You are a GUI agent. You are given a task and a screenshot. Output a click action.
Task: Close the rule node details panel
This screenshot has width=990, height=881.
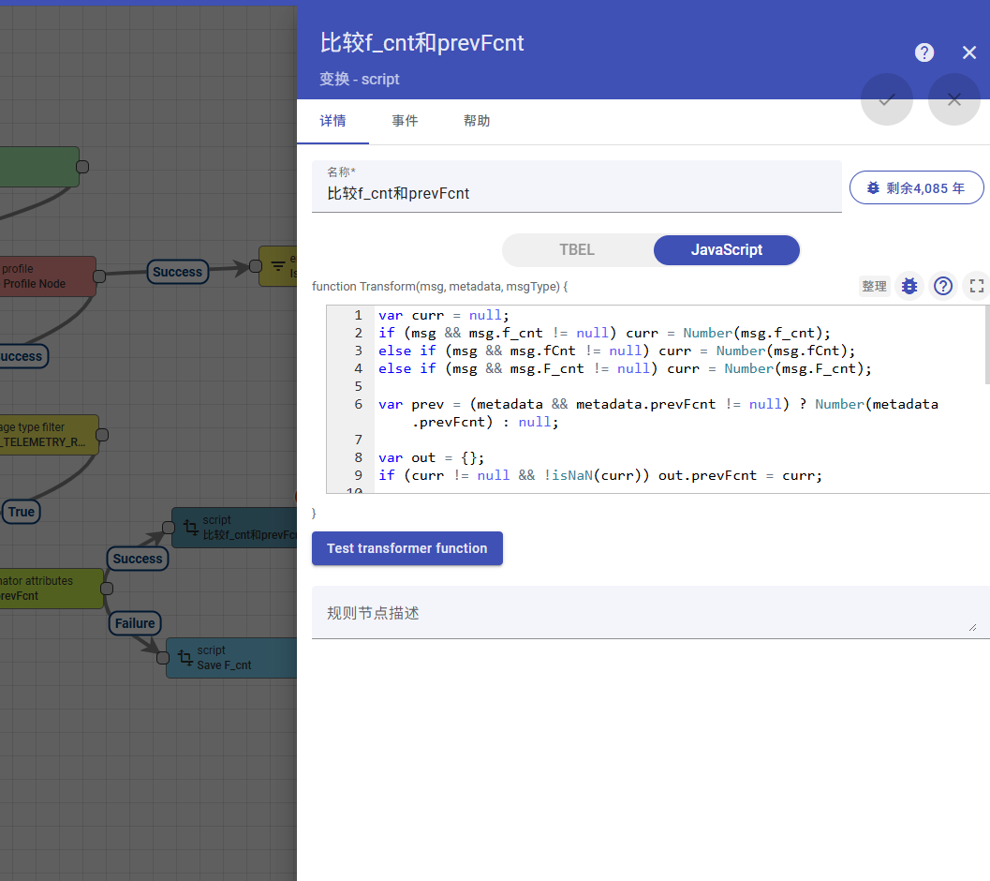pos(969,52)
